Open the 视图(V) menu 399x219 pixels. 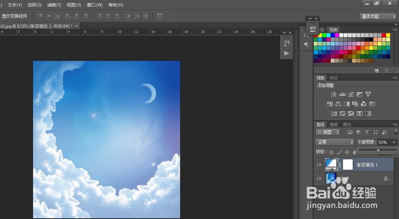(74, 5)
